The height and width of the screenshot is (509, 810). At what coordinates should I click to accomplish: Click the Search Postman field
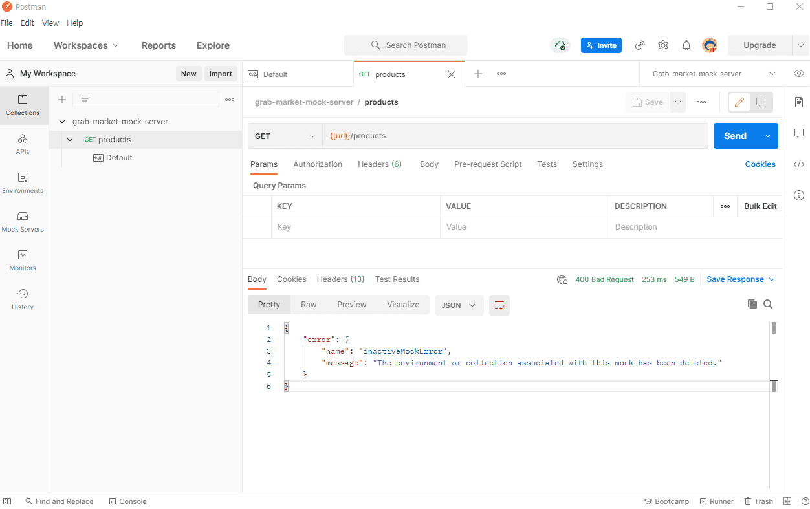click(406, 45)
